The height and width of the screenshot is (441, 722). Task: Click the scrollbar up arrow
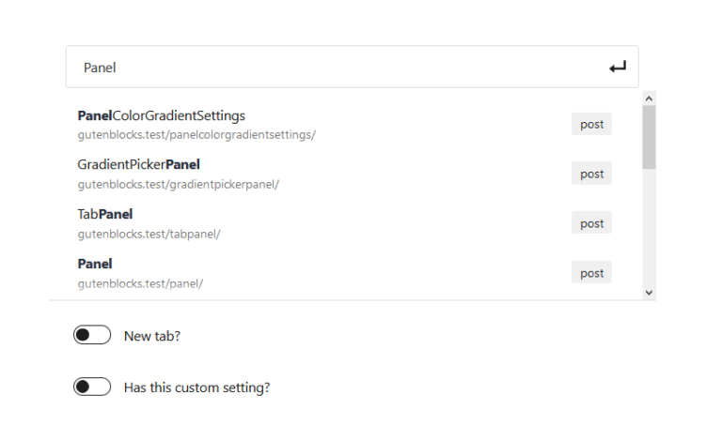(x=650, y=99)
